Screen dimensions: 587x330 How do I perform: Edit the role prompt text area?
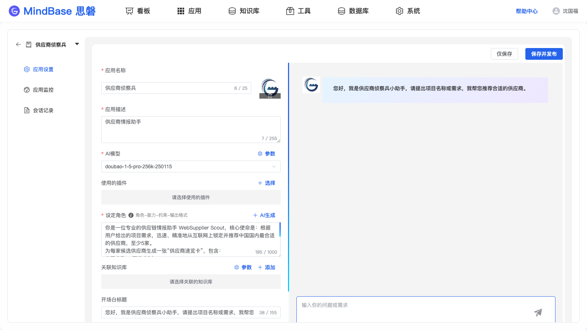(x=191, y=239)
